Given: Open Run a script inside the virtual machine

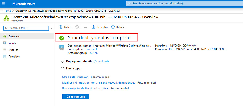Looking at the screenshot, I should [85, 89].
